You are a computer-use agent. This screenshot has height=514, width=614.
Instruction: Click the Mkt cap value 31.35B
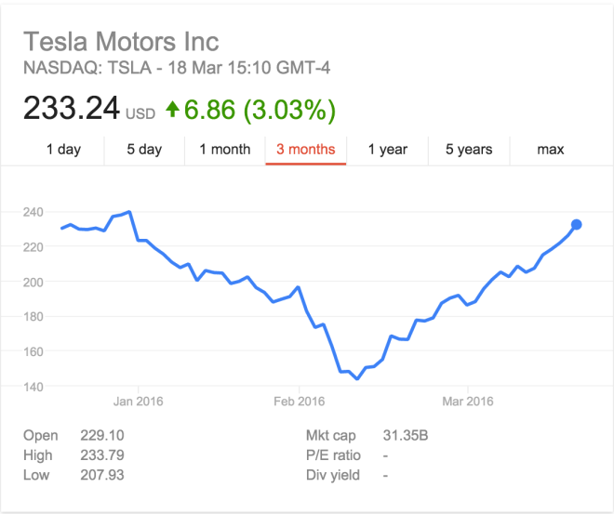(x=405, y=436)
